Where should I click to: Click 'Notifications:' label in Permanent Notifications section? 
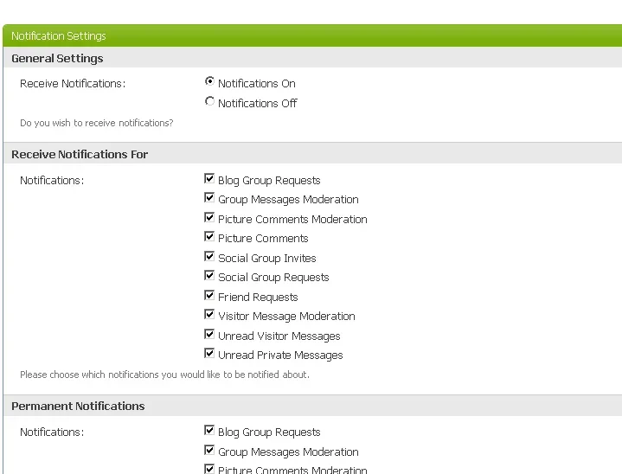pyautogui.click(x=52, y=432)
